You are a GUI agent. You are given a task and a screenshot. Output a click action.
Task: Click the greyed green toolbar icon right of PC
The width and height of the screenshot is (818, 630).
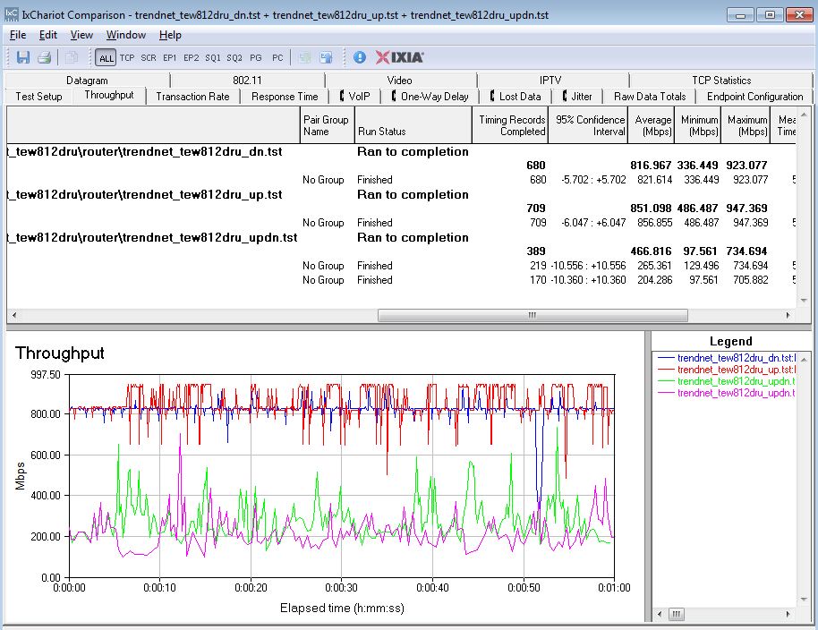click(x=304, y=57)
